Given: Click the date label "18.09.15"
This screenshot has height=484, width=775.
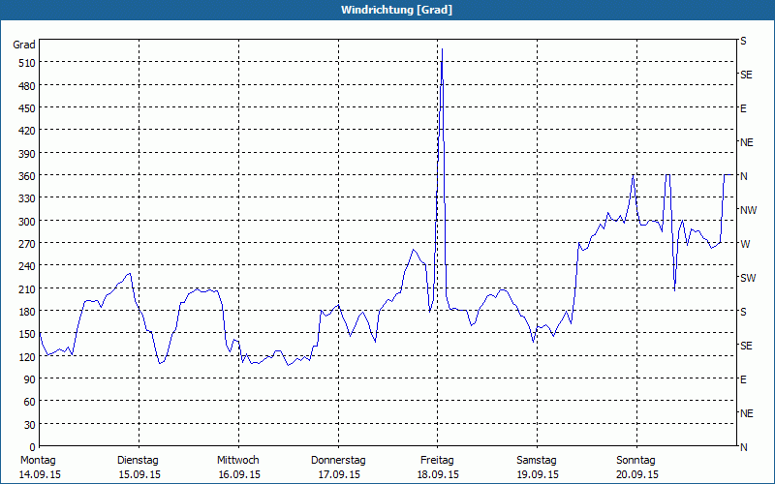Looking at the screenshot, I should (x=438, y=474).
